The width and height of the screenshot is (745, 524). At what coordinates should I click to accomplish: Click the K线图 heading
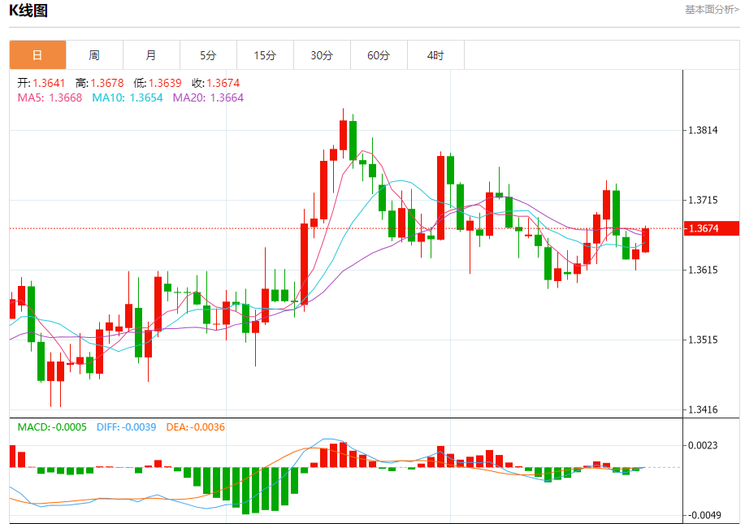tap(28, 11)
